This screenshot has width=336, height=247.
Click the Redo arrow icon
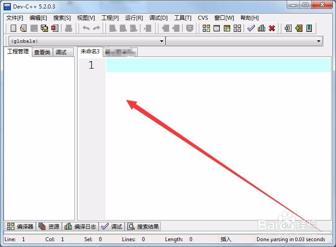96,28
